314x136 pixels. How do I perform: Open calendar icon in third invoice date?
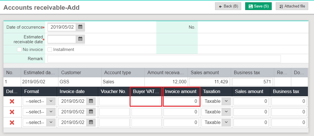point(91,123)
